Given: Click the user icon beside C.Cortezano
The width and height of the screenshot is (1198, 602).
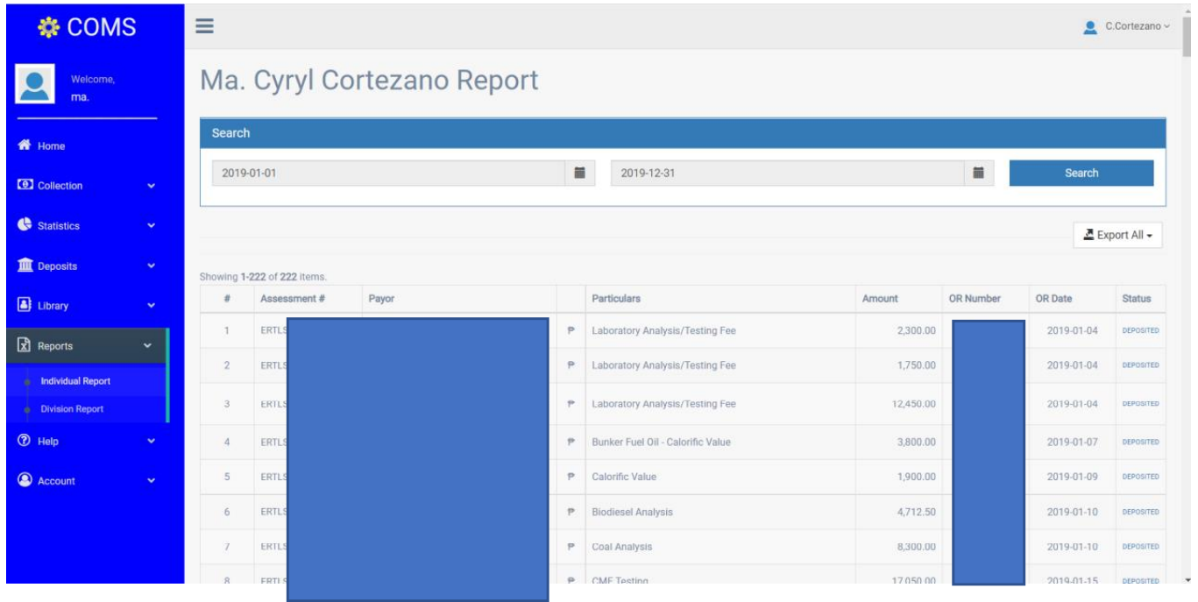Looking at the screenshot, I should click(x=1091, y=27).
